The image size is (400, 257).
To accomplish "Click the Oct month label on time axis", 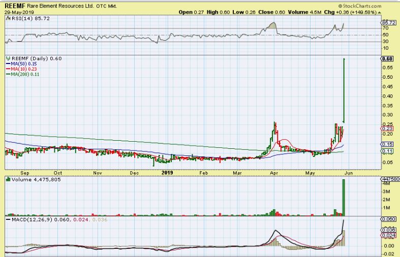I will click(x=58, y=173).
